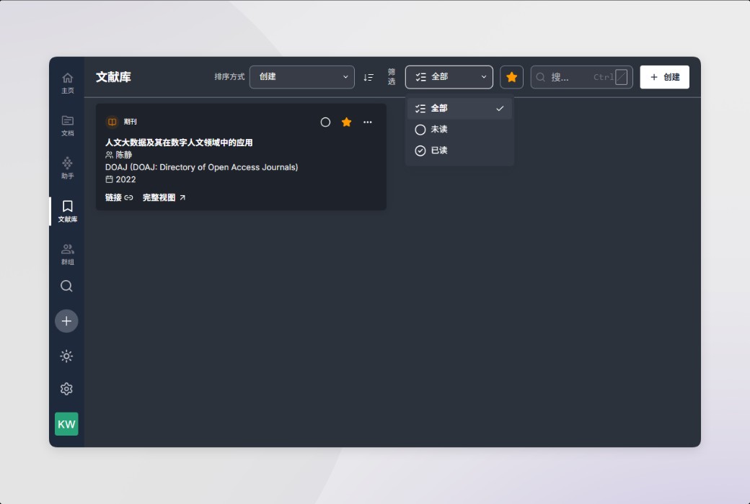
Task: Click the year 2022 on the card
Action: click(x=125, y=179)
